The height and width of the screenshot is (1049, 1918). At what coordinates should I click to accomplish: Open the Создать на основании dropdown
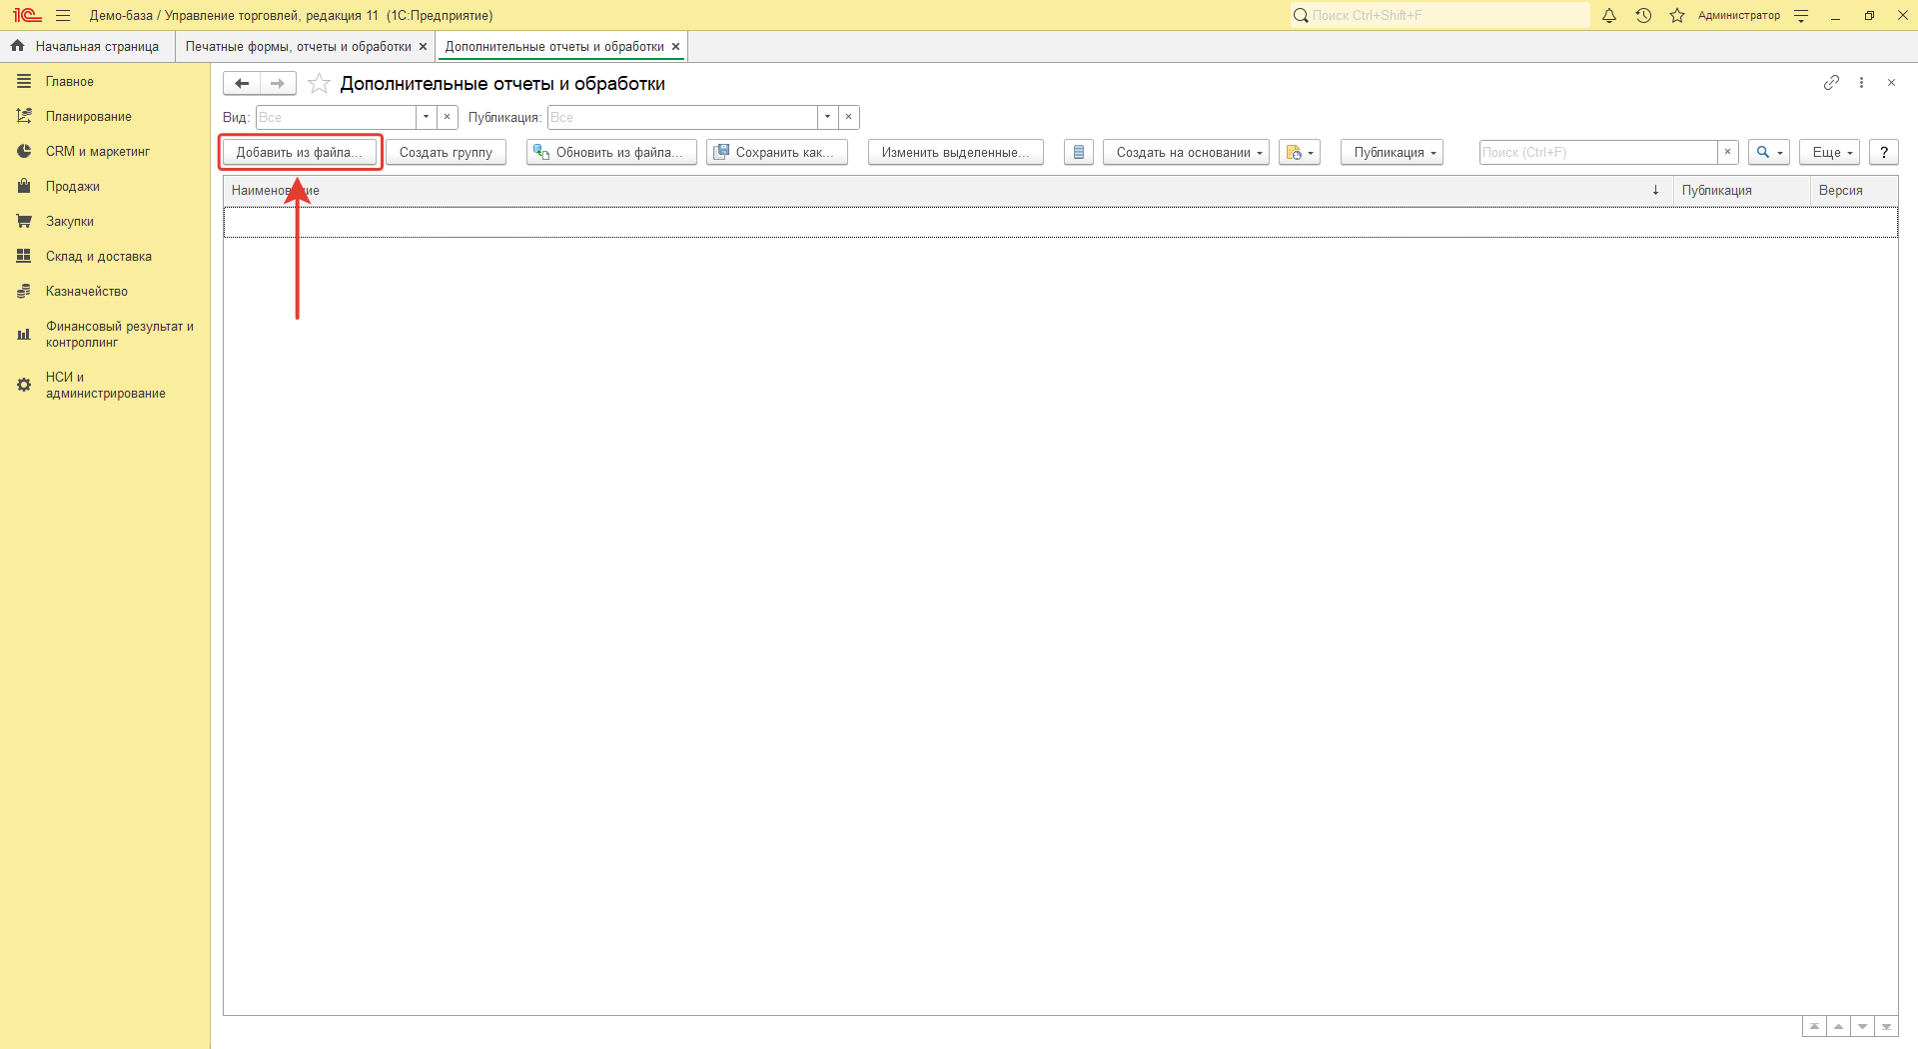click(x=1186, y=153)
